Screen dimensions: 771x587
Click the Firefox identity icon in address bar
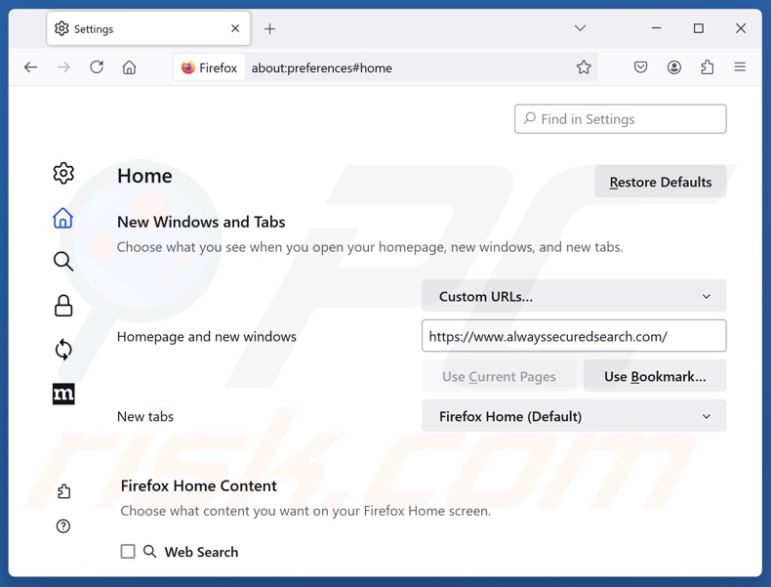click(x=209, y=67)
